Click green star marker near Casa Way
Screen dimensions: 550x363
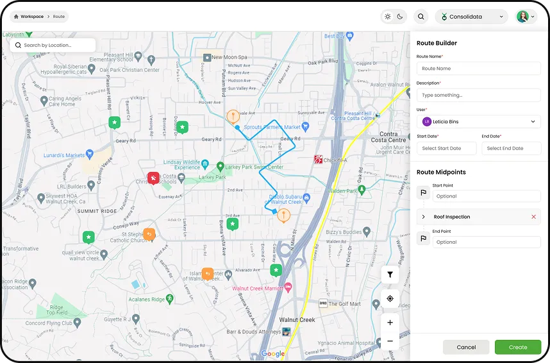point(276,270)
